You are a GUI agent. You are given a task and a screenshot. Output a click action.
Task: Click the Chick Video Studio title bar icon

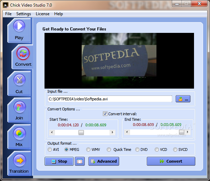6,5
